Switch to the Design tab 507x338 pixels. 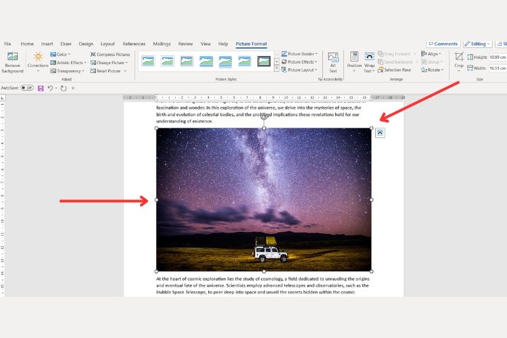click(86, 44)
